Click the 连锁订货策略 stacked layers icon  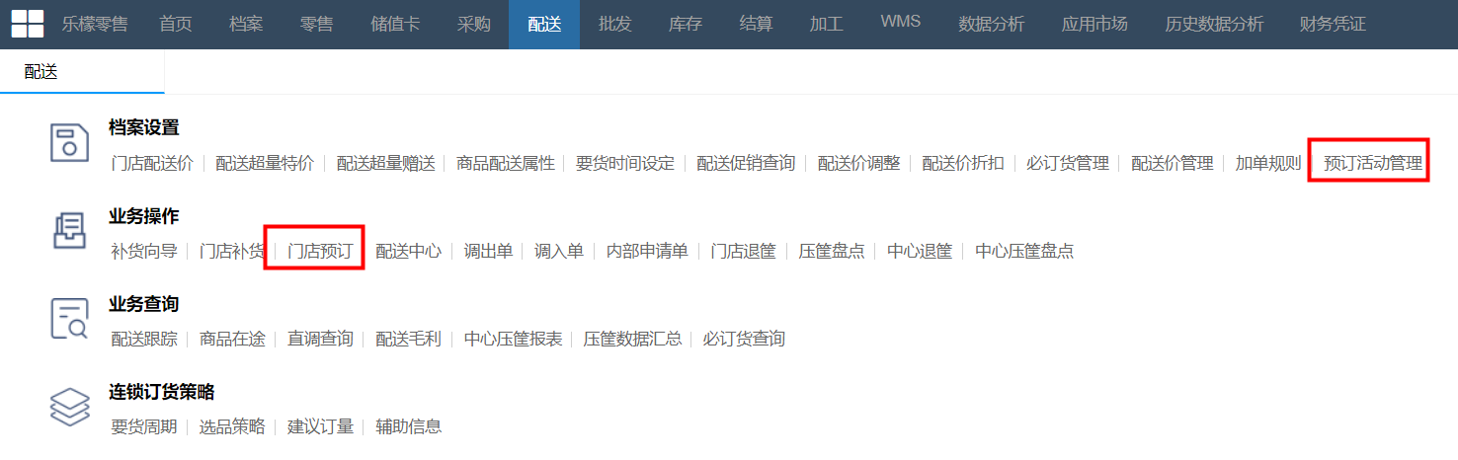[70, 407]
